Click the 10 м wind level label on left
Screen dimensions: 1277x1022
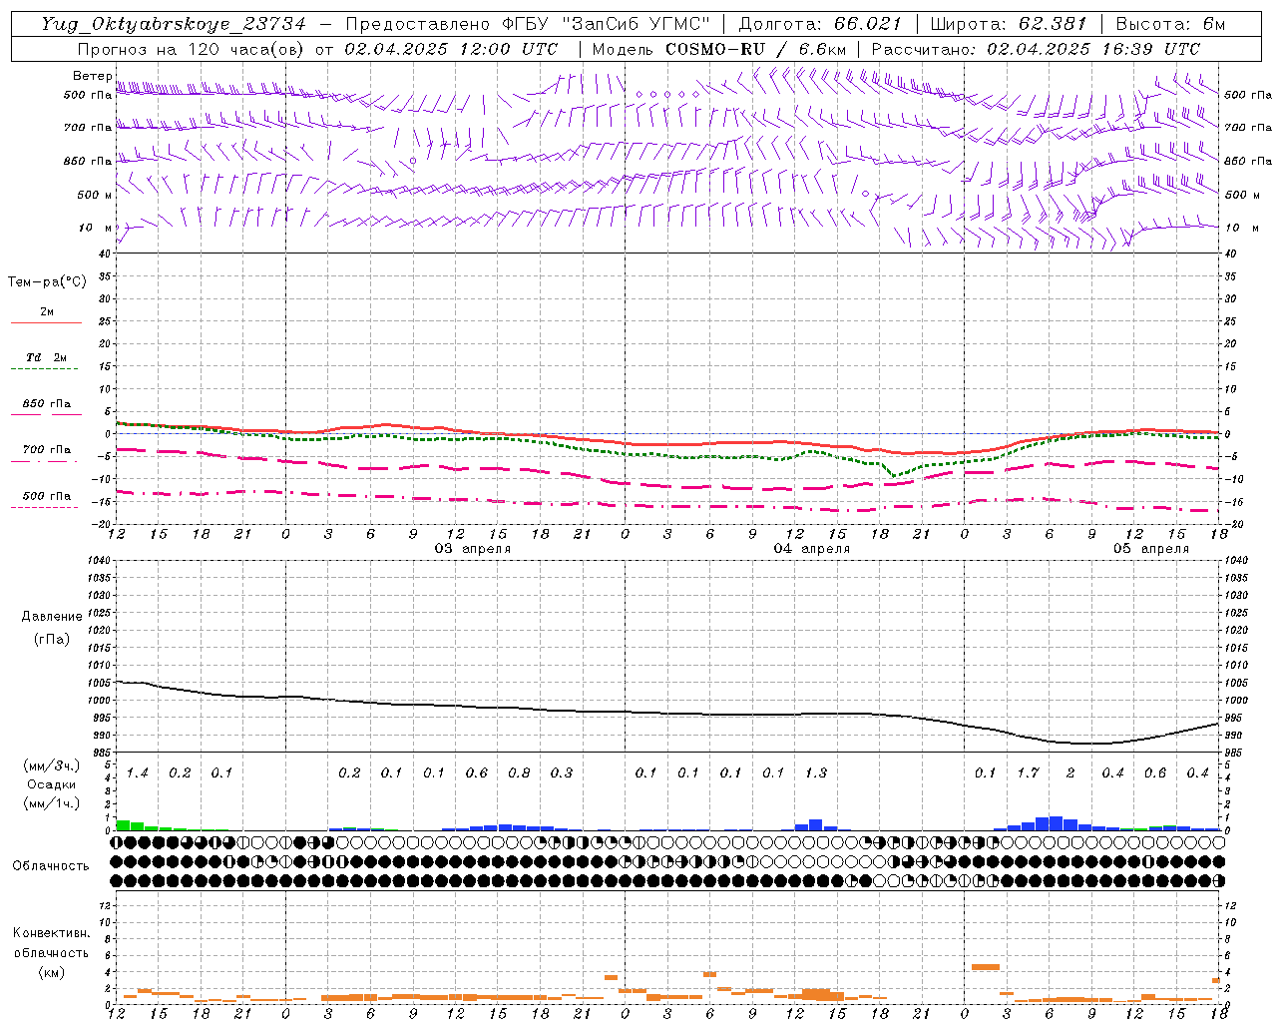[x=97, y=229]
